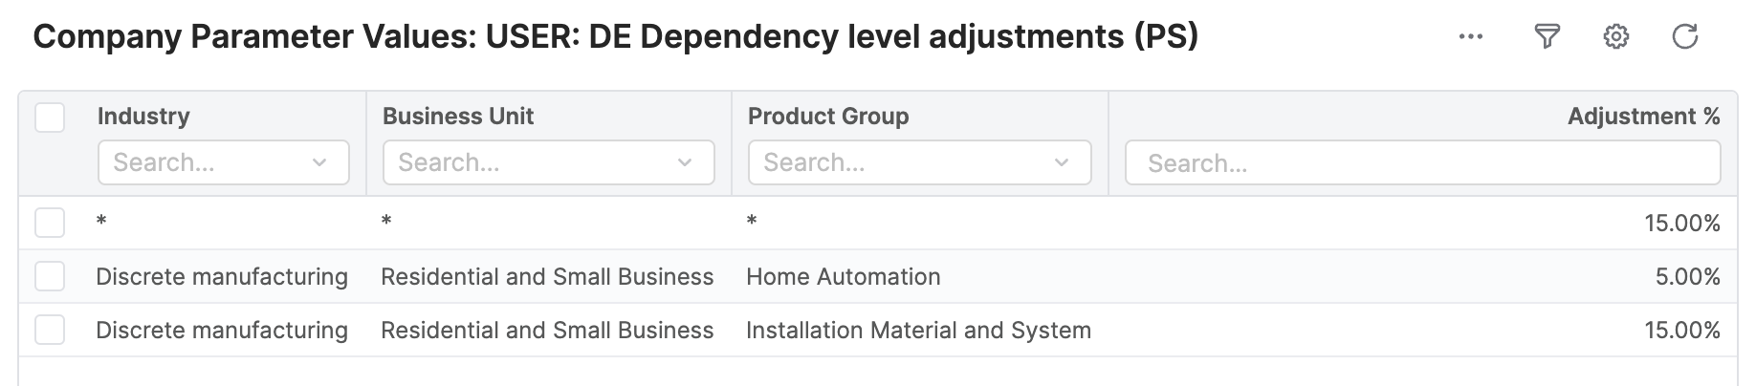Select the Home Automation row checkbox
This screenshot has width=1756, height=386.
pyautogui.click(x=50, y=276)
